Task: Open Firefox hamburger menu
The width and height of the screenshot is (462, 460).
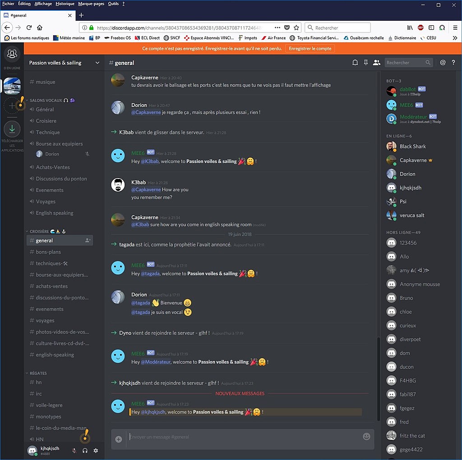Action: (455, 28)
